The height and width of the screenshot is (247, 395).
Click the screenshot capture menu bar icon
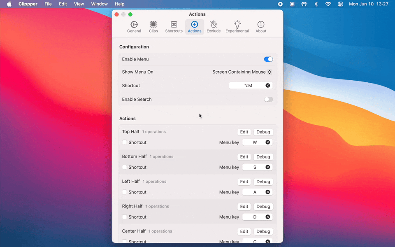tap(292, 4)
